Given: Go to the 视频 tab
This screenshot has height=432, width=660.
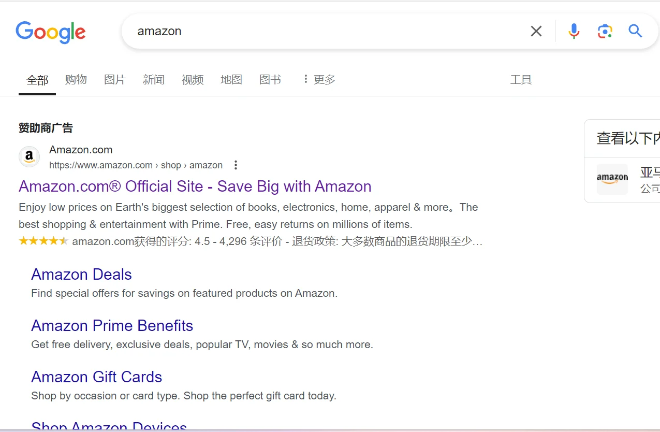Looking at the screenshot, I should click(193, 79).
